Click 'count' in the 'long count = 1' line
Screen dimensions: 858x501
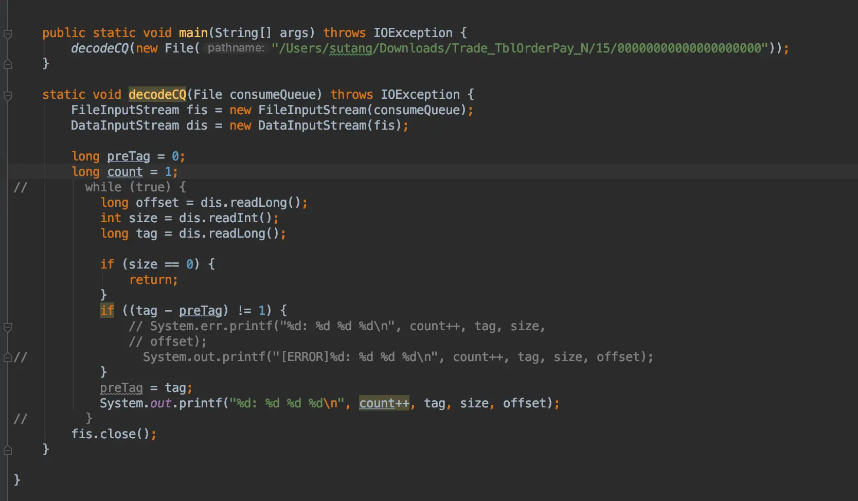pyautogui.click(x=125, y=172)
